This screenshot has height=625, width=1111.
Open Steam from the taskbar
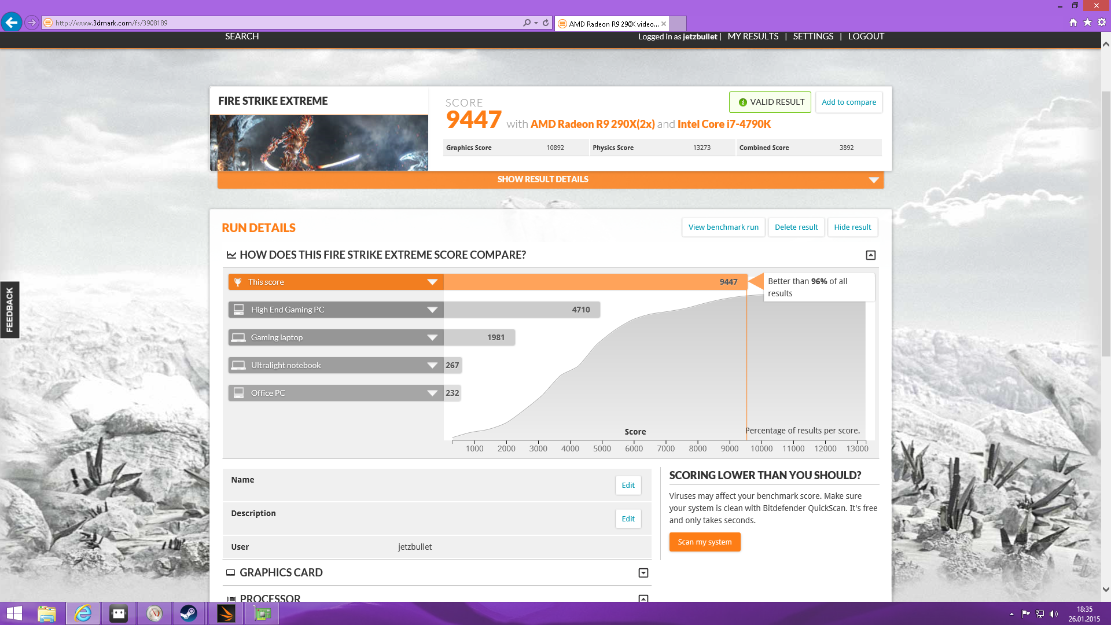click(x=189, y=613)
